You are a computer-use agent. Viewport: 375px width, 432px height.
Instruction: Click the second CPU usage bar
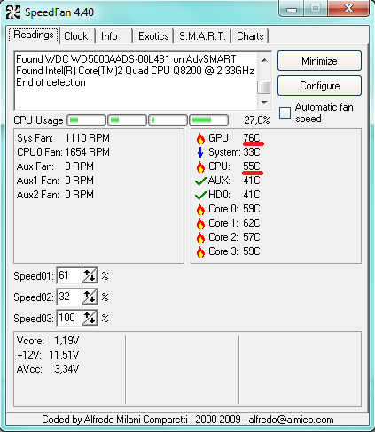click(x=128, y=120)
